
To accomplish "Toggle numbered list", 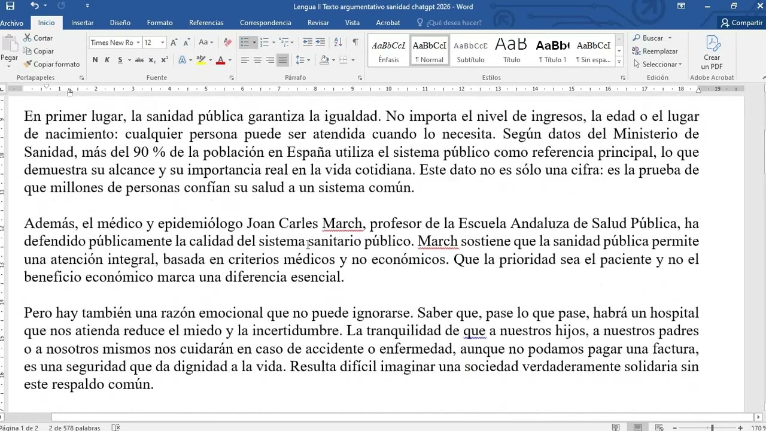I will coord(265,43).
